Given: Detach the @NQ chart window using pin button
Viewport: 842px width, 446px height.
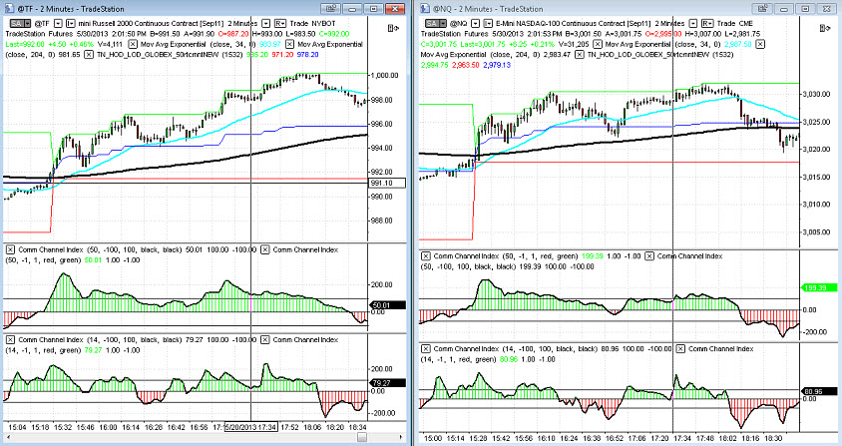Looking at the screenshot, I should (x=762, y=9).
